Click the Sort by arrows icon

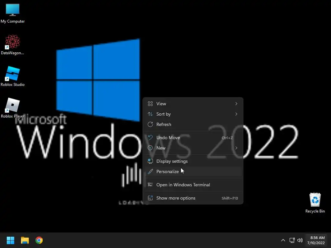coord(150,114)
